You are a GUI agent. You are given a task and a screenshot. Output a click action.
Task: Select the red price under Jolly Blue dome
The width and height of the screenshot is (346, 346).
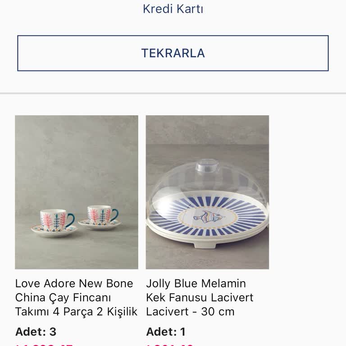170,345
